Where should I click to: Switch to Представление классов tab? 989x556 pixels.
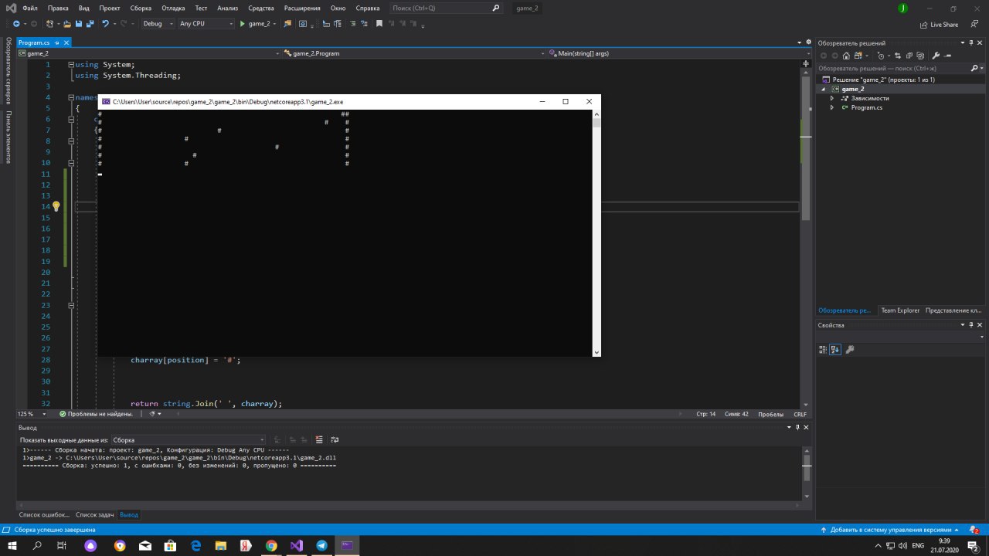(x=953, y=310)
